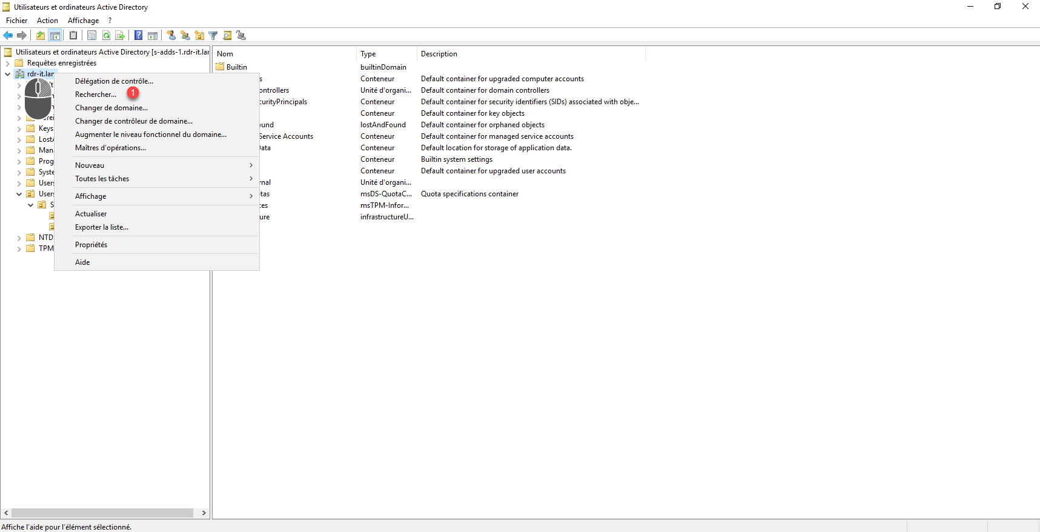This screenshot has height=532, width=1040.
Task: Expand the Requêtes enregistrées node
Action: [7, 63]
